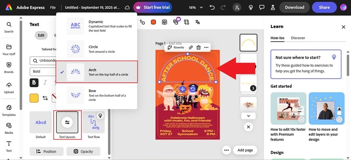
Task: Choose Arch text layout option
Action: tap(97, 72)
